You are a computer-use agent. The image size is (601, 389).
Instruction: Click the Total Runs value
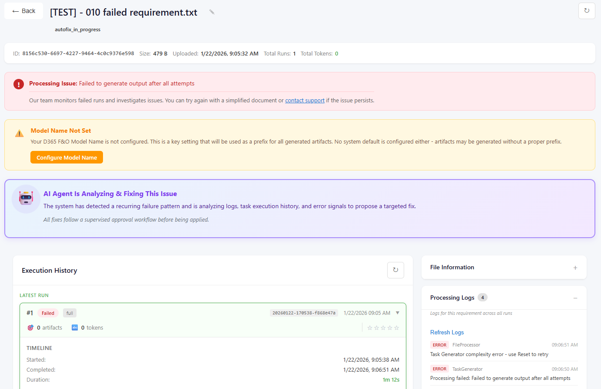[294, 53]
